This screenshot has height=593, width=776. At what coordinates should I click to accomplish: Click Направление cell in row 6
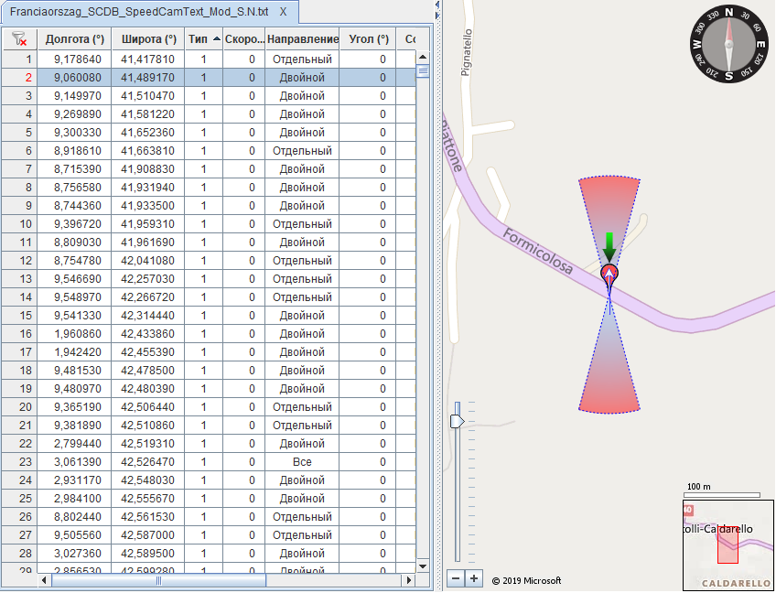[302, 151]
